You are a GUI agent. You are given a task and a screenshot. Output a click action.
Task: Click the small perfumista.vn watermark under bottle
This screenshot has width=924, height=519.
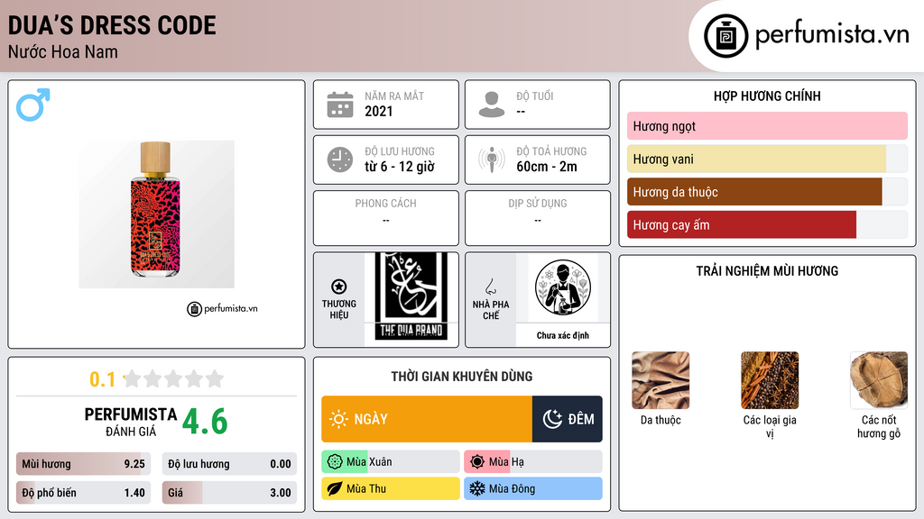tap(222, 308)
